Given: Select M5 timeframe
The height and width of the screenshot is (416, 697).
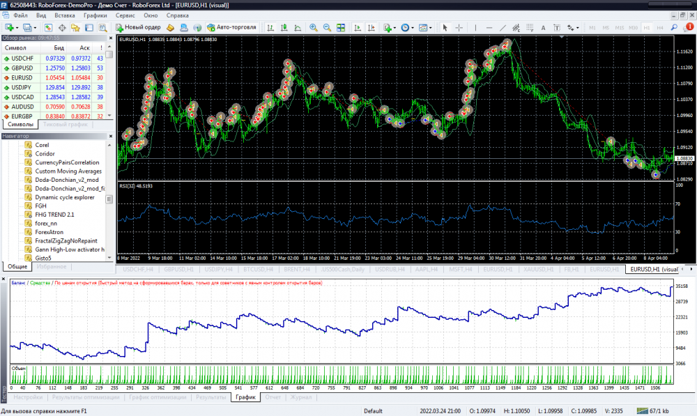Looking at the screenshot, I should coord(606,28).
